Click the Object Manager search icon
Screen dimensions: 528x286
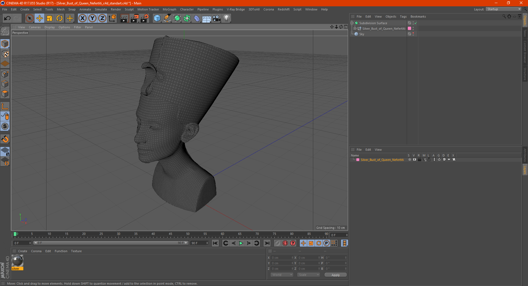pyautogui.click(x=504, y=16)
